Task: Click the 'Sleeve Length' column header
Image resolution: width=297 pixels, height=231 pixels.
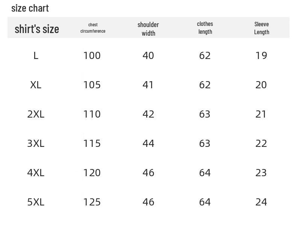Action: pyautogui.click(x=261, y=28)
